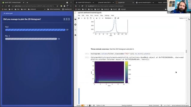The image size is (191, 107).
Task: Open the property inspector icon in the right sidebar
Action: tap(189, 19)
